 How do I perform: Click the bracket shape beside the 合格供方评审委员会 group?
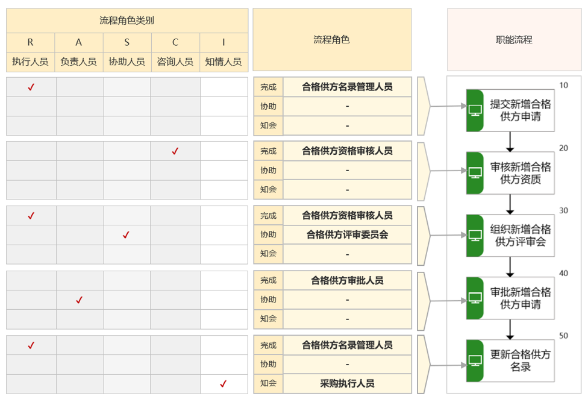tap(423, 236)
